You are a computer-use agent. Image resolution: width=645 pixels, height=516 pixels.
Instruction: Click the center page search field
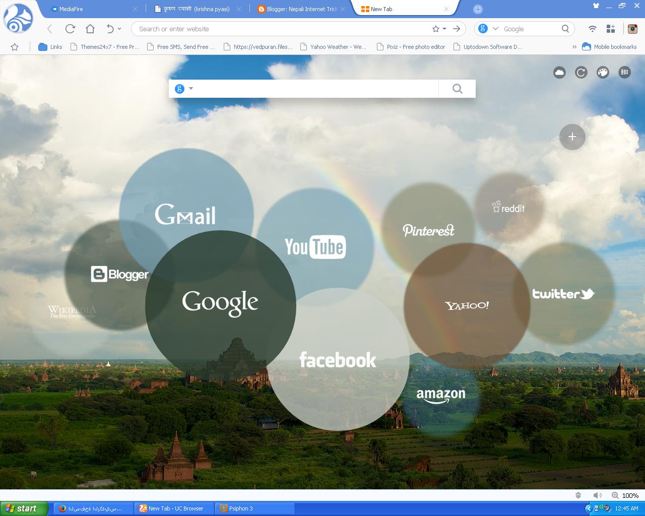click(317, 89)
